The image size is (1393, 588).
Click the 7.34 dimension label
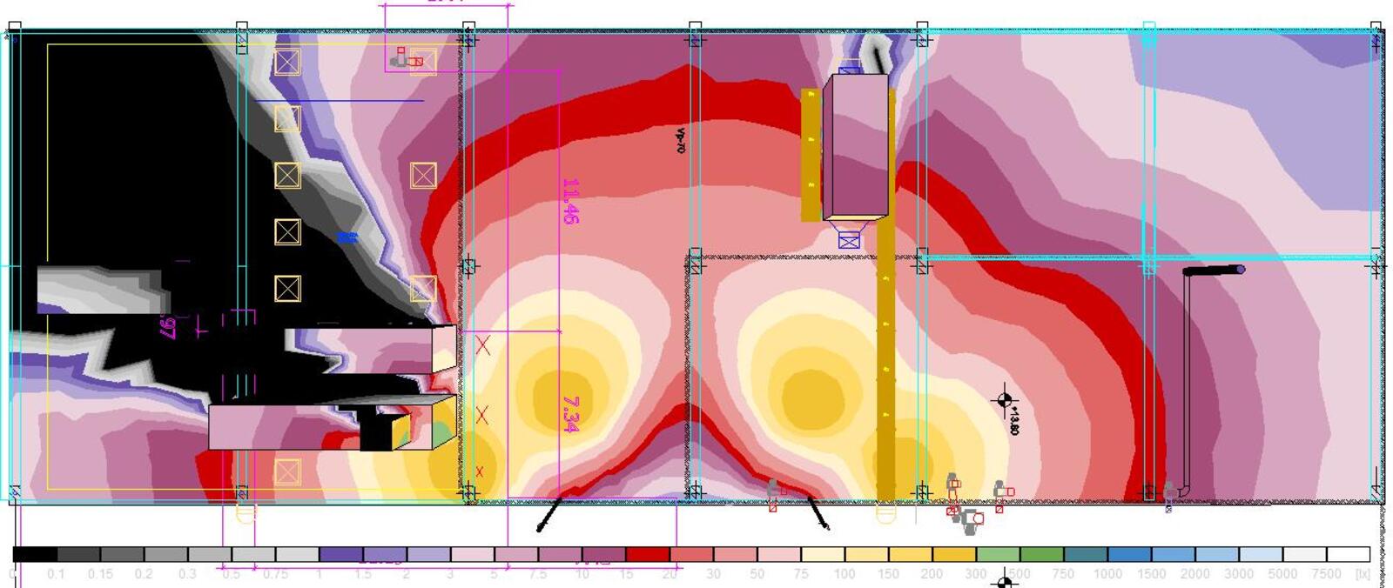tap(570, 414)
